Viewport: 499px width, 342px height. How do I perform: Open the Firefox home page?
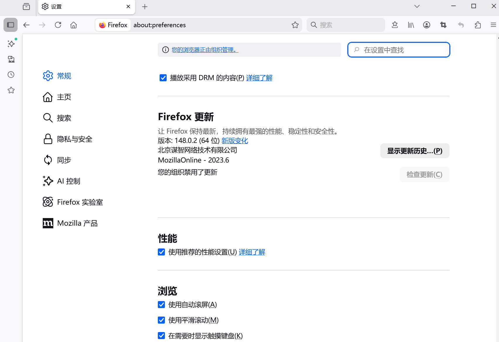pyautogui.click(x=74, y=25)
